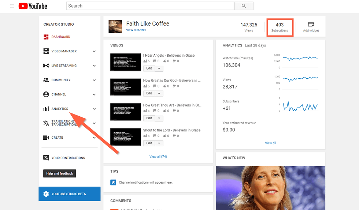Click the Dashboard grid icon
This screenshot has width=359, height=210.
point(46,37)
